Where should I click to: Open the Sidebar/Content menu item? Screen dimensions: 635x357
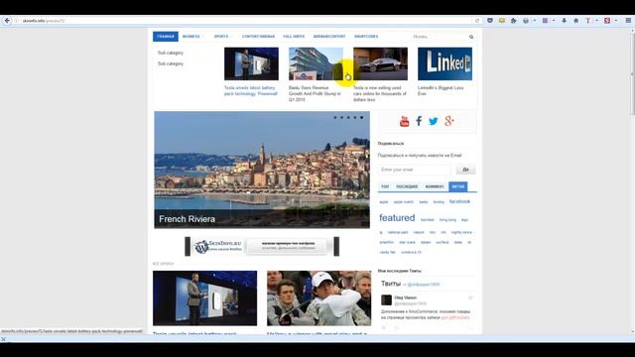coord(329,37)
